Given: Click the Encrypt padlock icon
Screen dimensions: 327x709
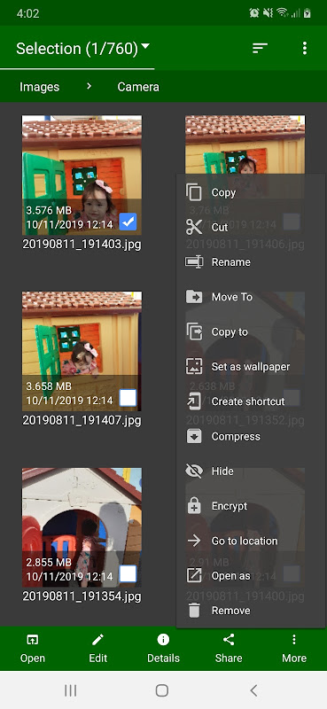Looking at the screenshot, I should tap(194, 505).
